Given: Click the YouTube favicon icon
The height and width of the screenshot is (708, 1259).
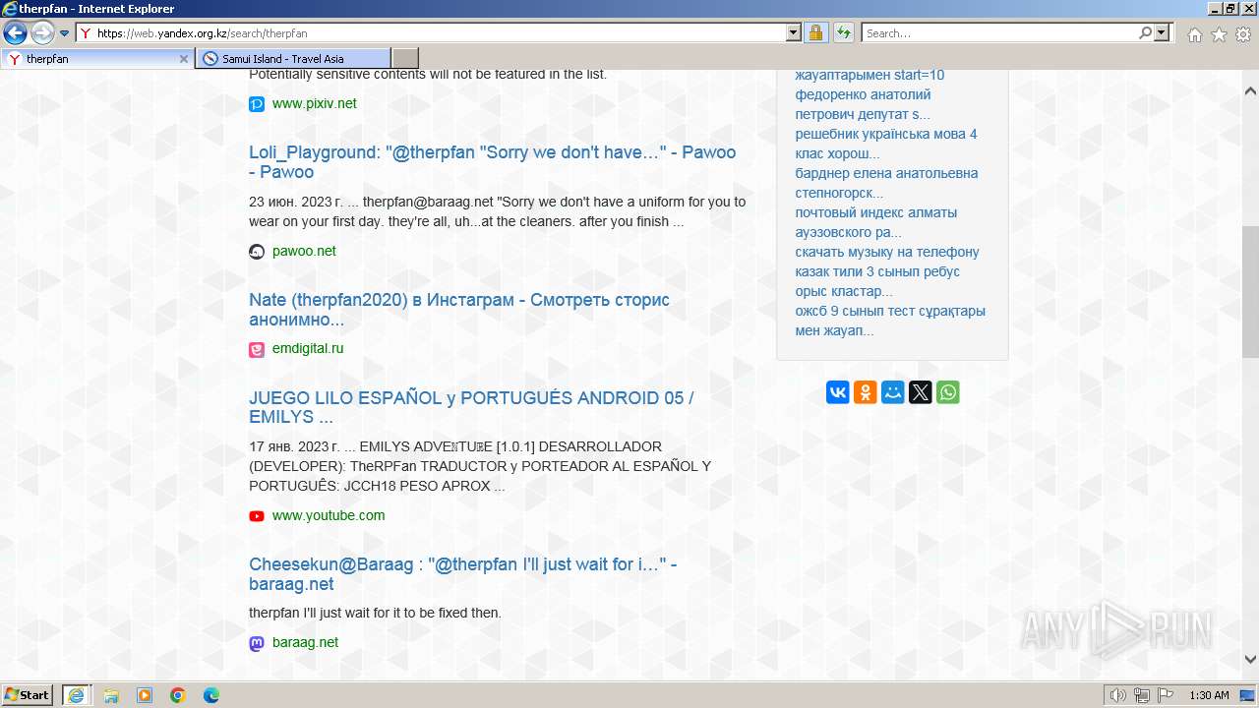Looking at the screenshot, I should [257, 516].
